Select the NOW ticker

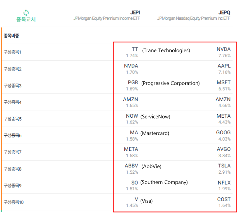click(x=132, y=116)
